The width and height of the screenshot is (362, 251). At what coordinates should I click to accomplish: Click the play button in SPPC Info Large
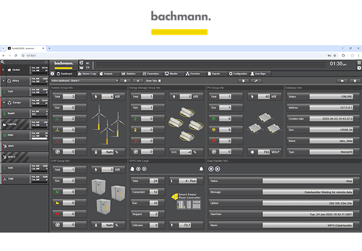pos(144,169)
